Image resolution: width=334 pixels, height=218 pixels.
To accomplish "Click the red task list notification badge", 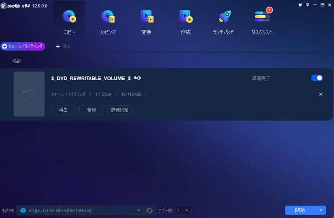I will [x=270, y=10].
